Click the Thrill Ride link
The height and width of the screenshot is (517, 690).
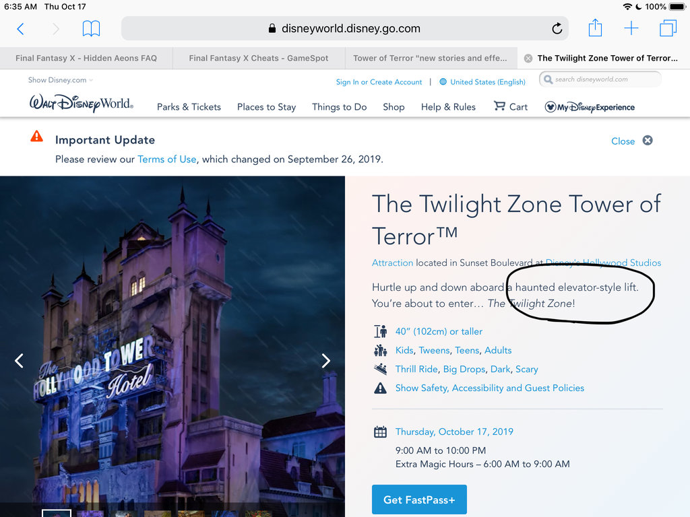coord(416,370)
